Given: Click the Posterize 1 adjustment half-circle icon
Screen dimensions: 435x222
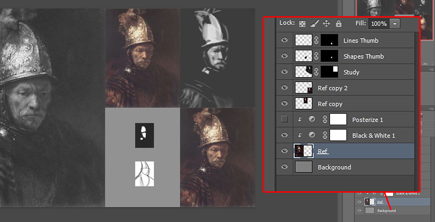Looking at the screenshot, I should [312, 119].
